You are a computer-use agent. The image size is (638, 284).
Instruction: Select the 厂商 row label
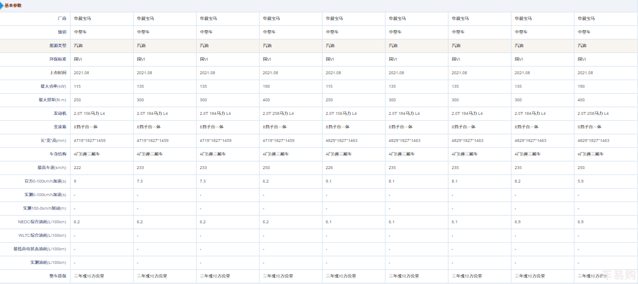(x=62, y=19)
